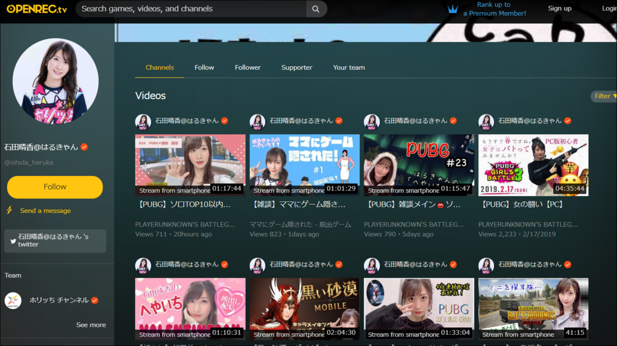Open the Filter dropdown

pyautogui.click(x=604, y=96)
